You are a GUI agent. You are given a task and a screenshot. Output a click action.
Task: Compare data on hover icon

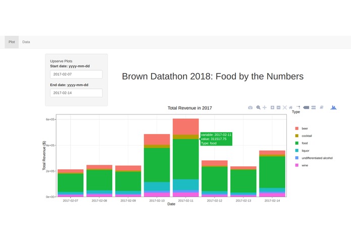point(314,107)
